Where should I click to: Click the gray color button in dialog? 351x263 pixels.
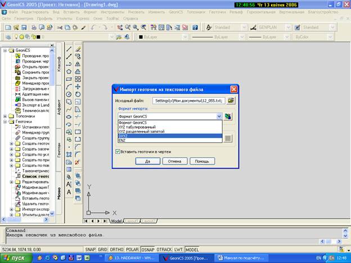coord(228,138)
